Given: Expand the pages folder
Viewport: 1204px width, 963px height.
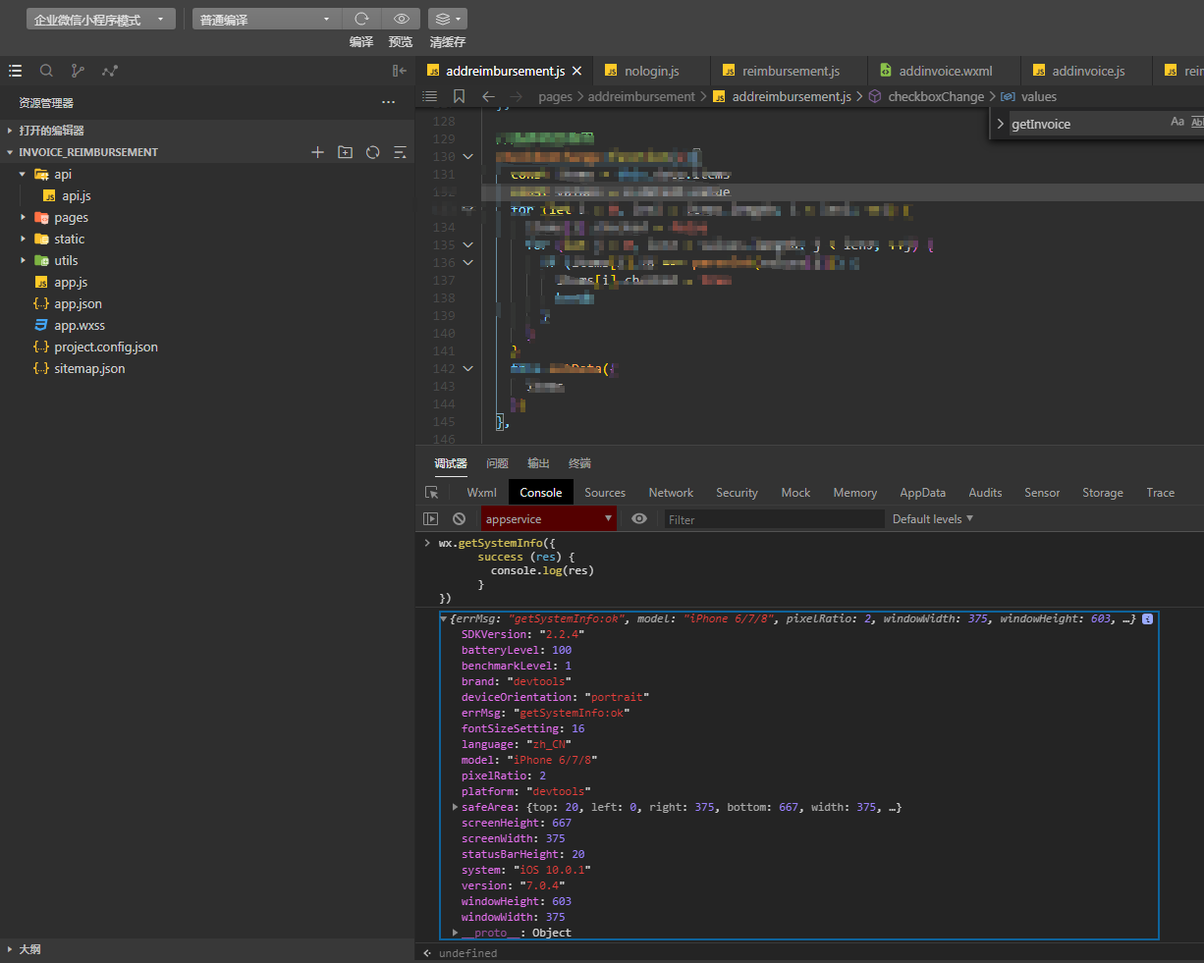Looking at the screenshot, I should [23, 217].
